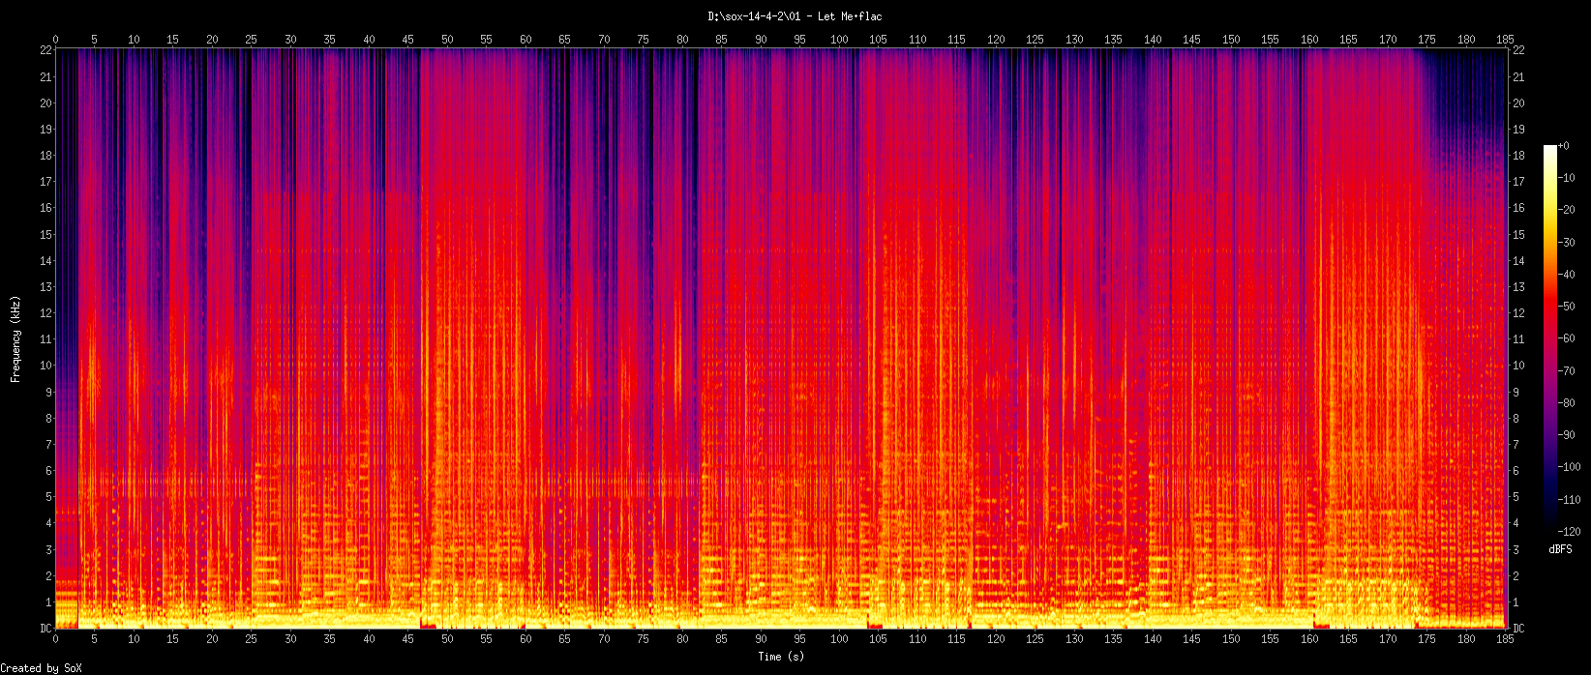Click the dBFS color gradient scale bar
This screenshot has width=1591, height=675.
point(1550,338)
